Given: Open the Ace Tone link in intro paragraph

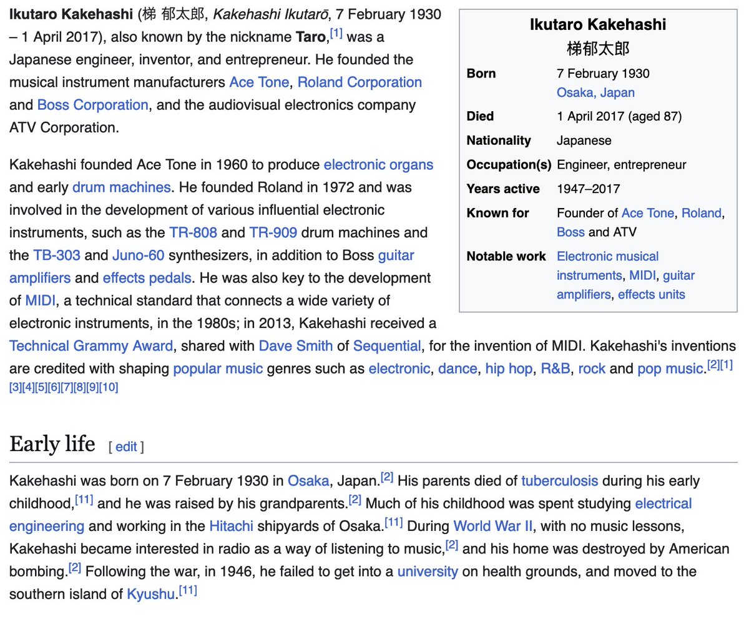Looking at the screenshot, I should (259, 82).
